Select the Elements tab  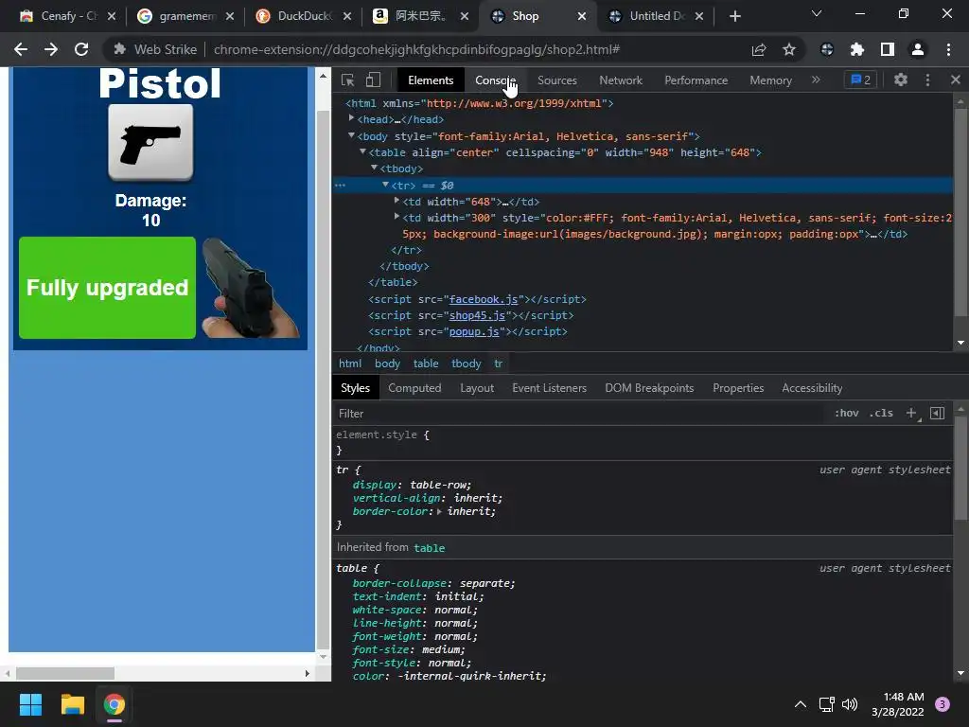pyautogui.click(x=431, y=80)
